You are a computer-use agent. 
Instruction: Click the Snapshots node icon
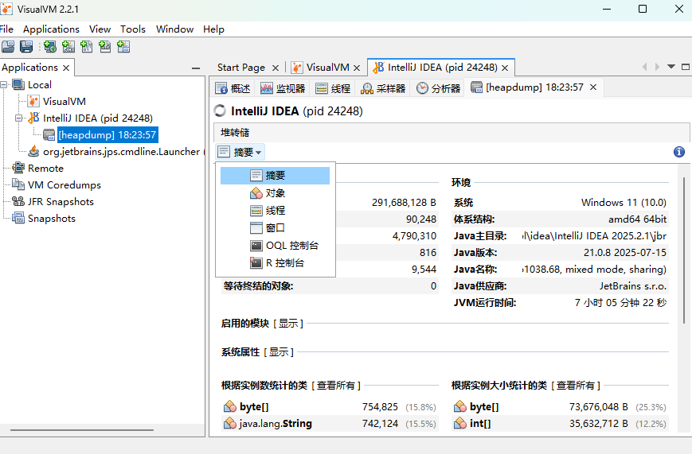[x=18, y=218]
